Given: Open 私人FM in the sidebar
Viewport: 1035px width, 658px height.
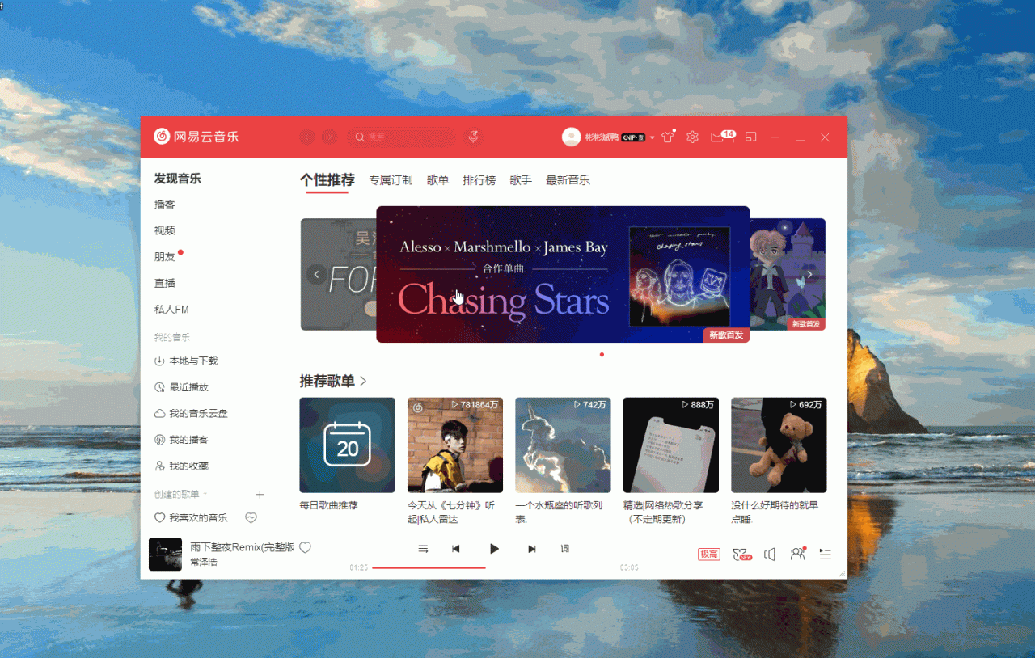Looking at the screenshot, I should pyautogui.click(x=171, y=310).
